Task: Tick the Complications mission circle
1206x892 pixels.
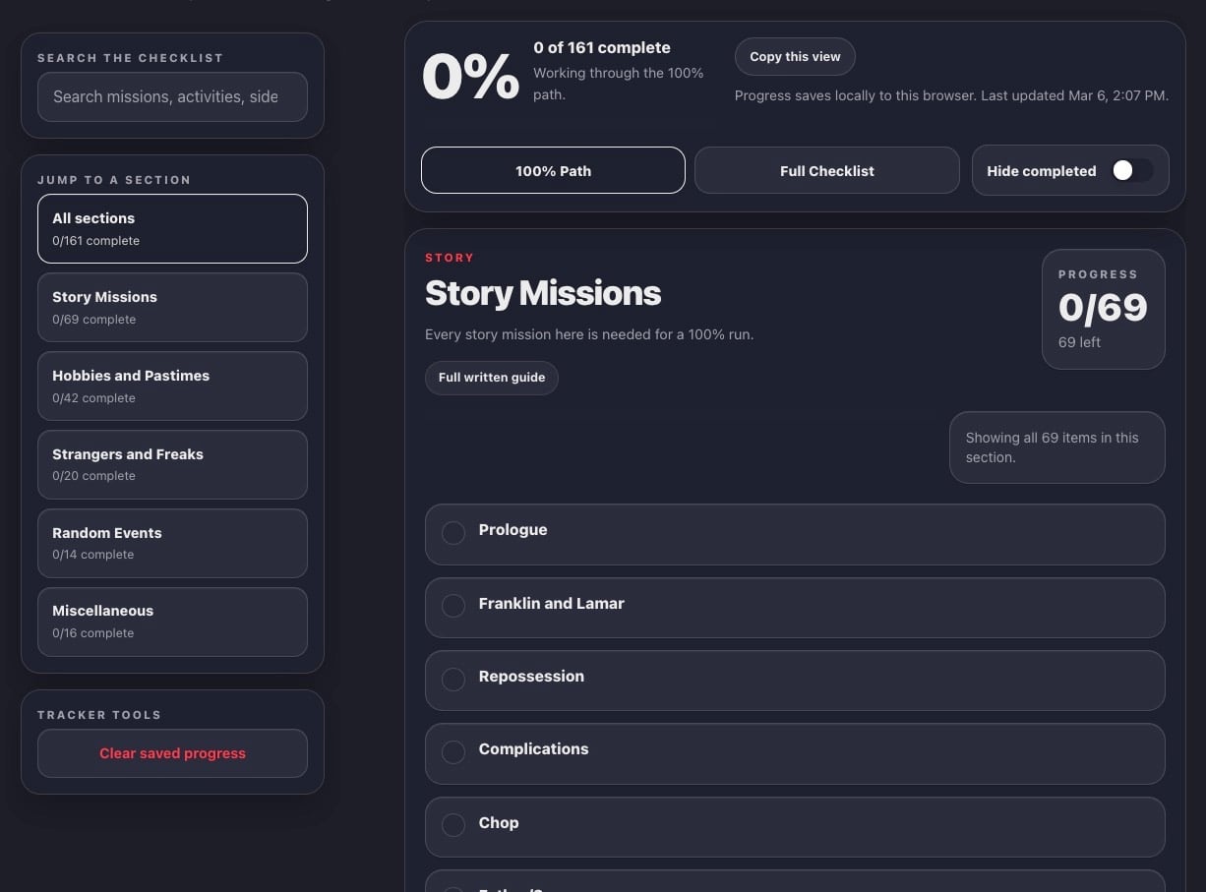Action: click(x=452, y=751)
